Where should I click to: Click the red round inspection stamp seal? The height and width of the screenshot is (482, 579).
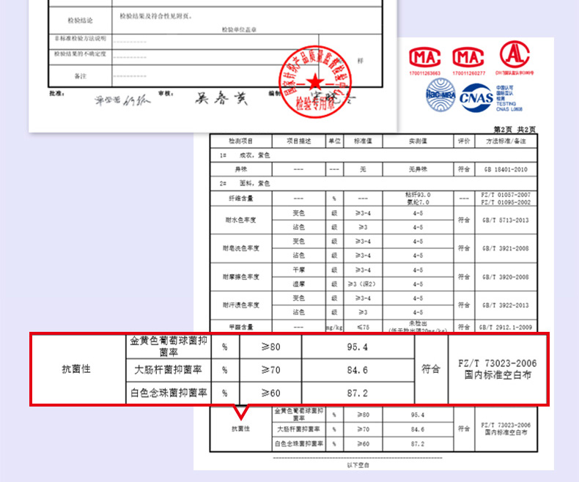tap(315, 81)
